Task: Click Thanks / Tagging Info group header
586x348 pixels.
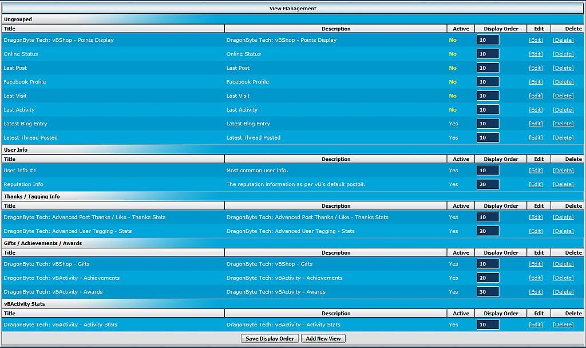Action: (x=292, y=197)
